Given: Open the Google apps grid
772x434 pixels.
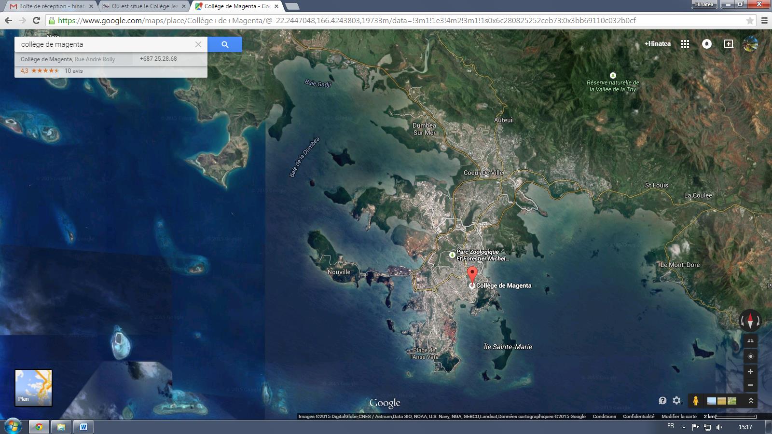Looking at the screenshot, I should 685,44.
